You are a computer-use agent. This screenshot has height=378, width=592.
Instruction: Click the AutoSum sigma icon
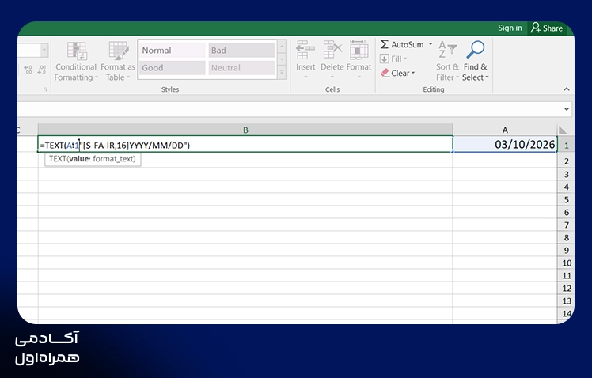point(385,44)
